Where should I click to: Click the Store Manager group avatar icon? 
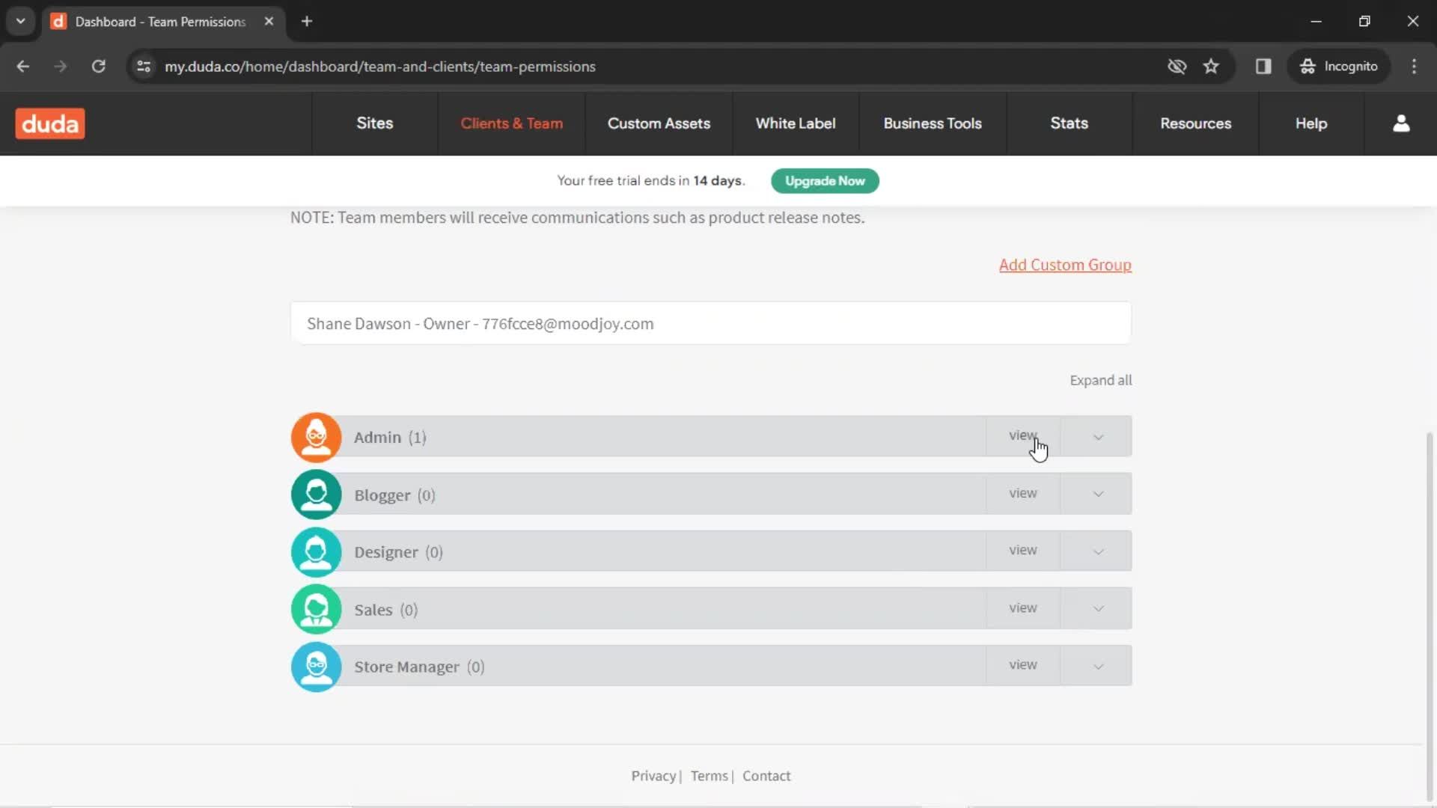[x=316, y=667]
